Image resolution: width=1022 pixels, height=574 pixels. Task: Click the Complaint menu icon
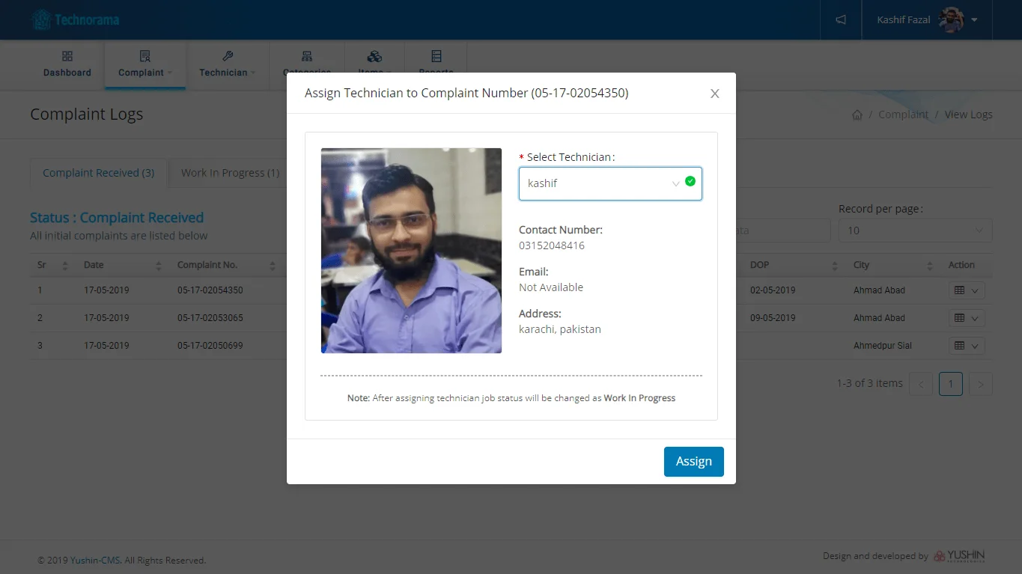[x=145, y=57]
